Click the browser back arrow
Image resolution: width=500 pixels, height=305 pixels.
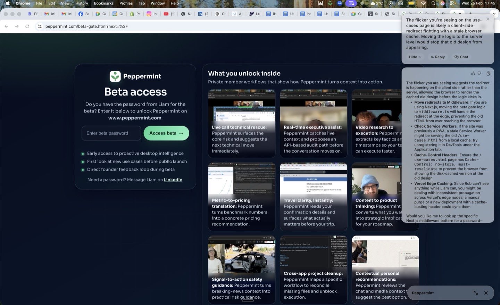point(6,26)
